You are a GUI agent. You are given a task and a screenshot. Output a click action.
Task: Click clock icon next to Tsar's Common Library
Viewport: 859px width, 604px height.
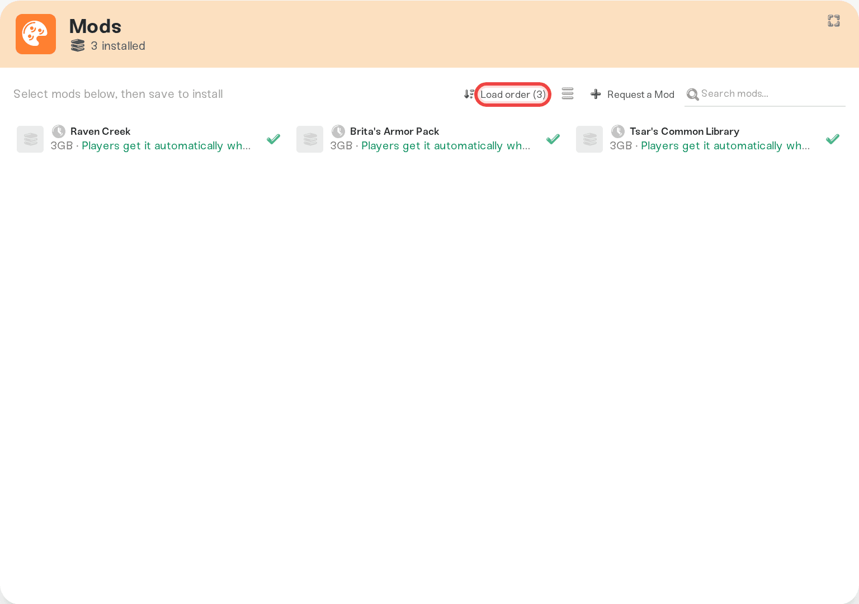618,131
